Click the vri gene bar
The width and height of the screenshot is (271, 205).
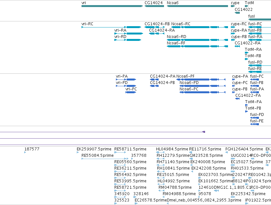tap(112, 6)
